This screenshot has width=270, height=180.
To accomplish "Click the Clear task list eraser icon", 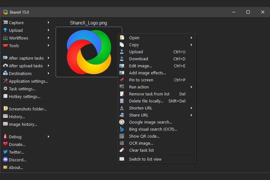I will tap(122, 150).
